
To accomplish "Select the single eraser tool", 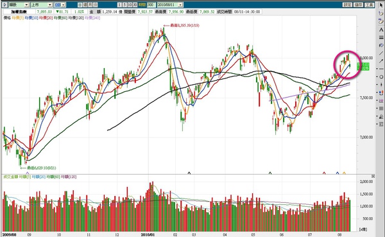I will click(x=381, y=13).
